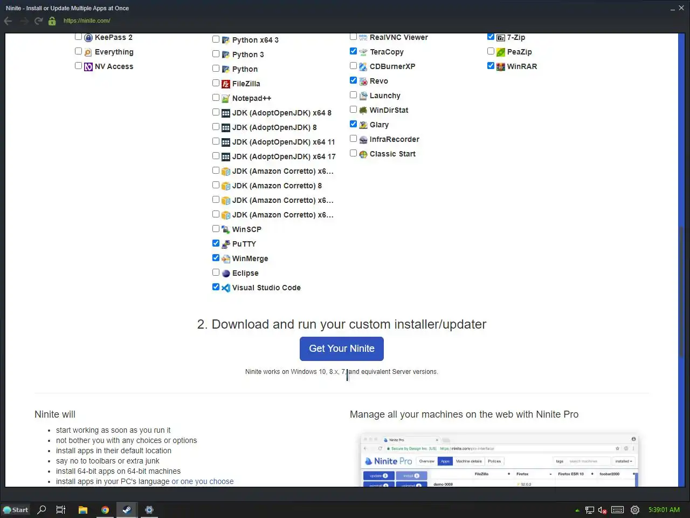The height and width of the screenshot is (518, 690).
Task: Click the CDBurnerXP app icon
Action: coord(363,67)
